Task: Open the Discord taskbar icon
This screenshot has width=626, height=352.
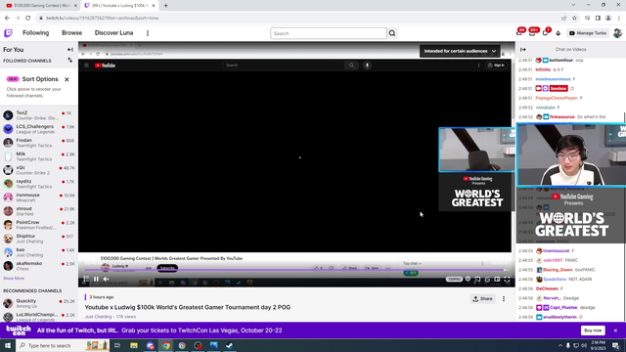Action: (x=150, y=345)
